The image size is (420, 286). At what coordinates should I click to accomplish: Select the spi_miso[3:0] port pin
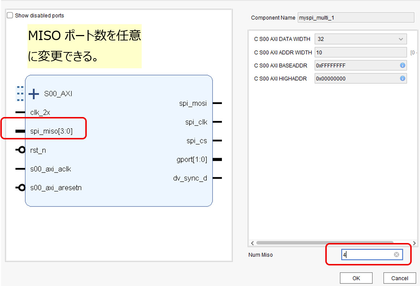pos(20,131)
